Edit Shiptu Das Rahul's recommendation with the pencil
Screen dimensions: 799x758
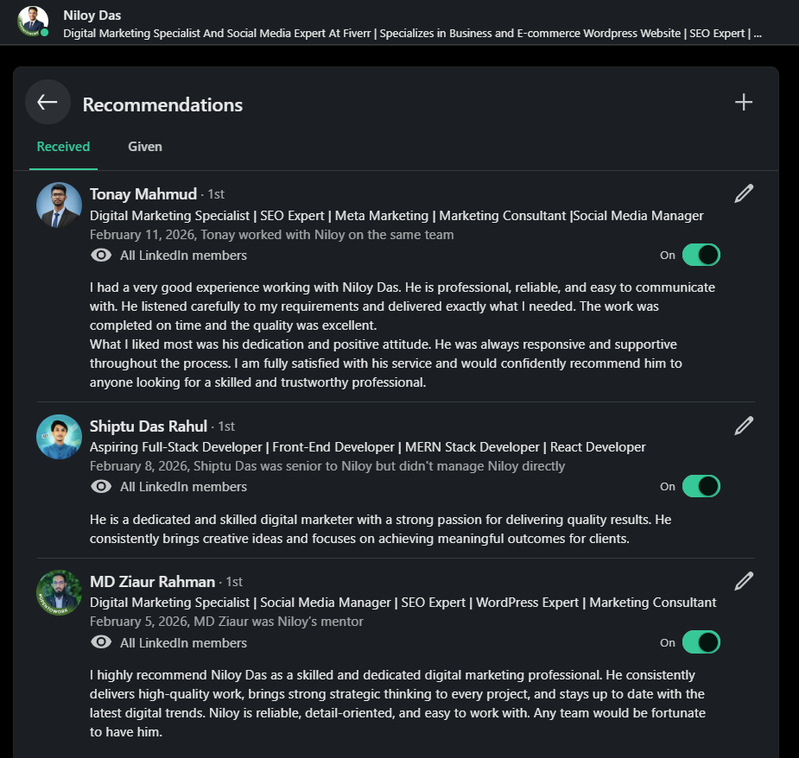point(744,426)
